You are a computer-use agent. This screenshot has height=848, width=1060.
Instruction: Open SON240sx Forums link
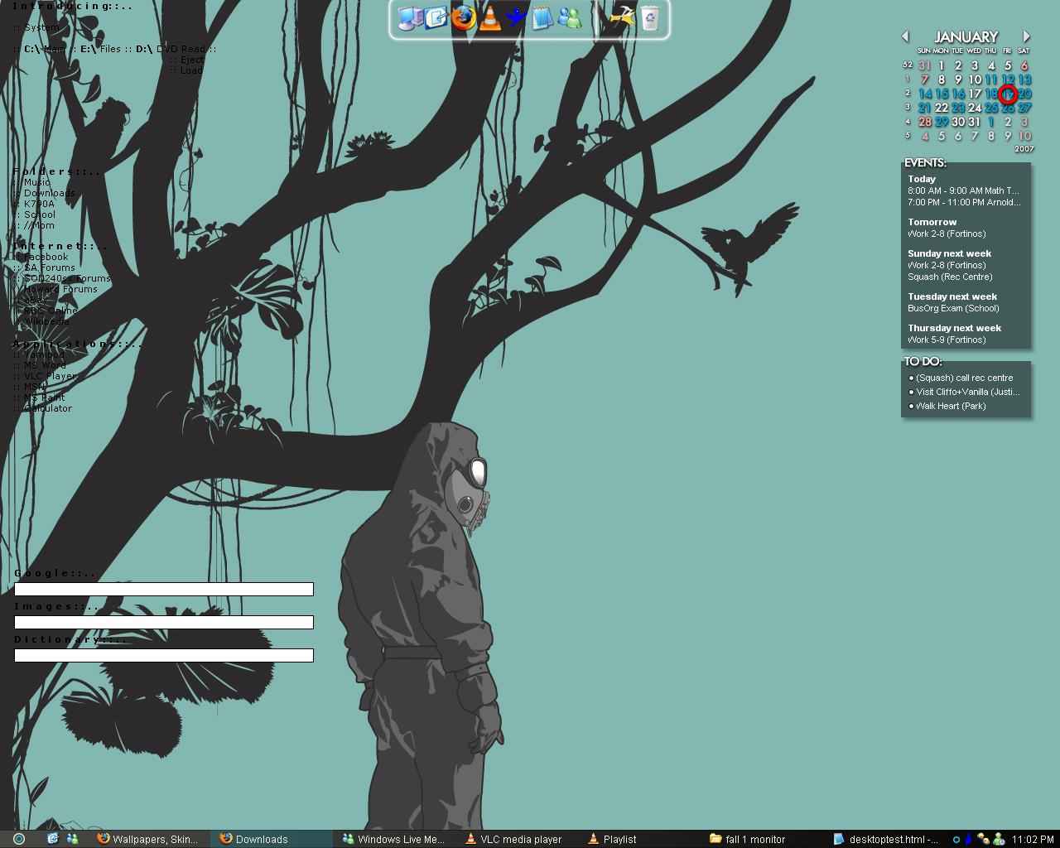pyautogui.click(x=67, y=278)
